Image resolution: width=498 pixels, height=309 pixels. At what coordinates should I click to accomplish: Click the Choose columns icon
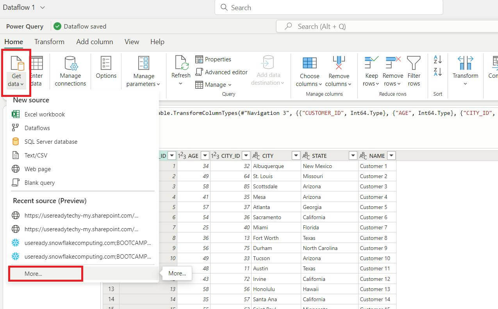click(x=309, y=63)
